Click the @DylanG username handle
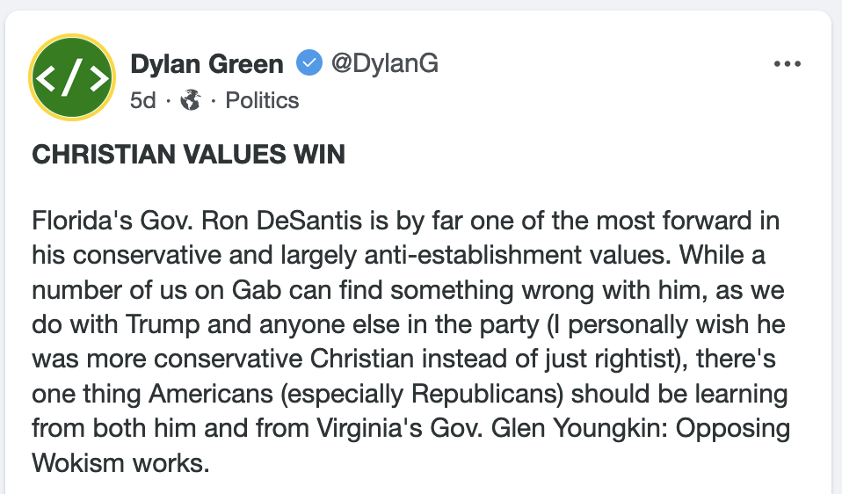This screenshot has height=494, width=842. pyautogui.click(x=383, y=64)
